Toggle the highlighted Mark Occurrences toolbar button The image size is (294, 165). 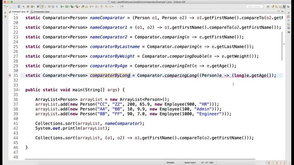pos(42,6)
